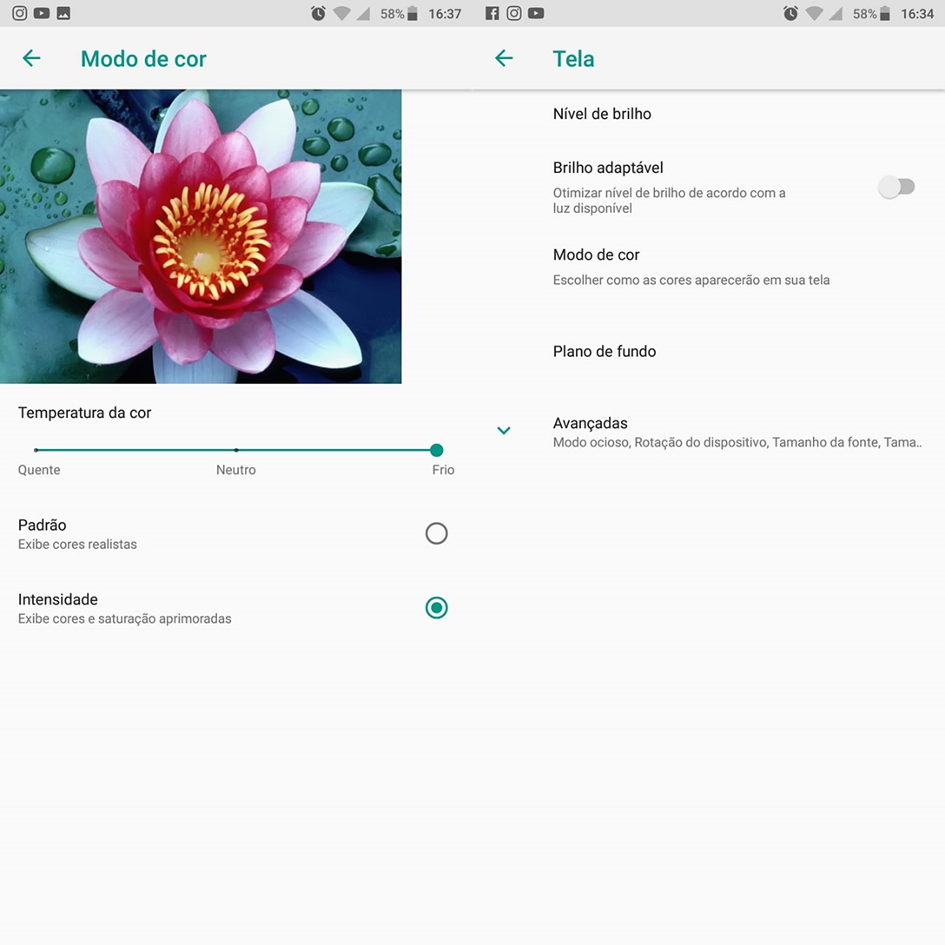Tap Wi-Fi icon in left status bar
945x945 pixels.
pyautogui.click(x=341, y=13)
